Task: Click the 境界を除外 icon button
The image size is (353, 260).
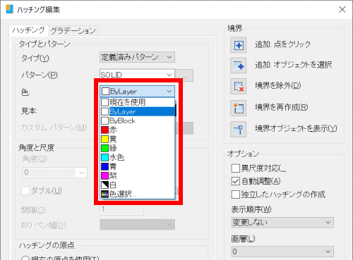Action: point(239,87)
